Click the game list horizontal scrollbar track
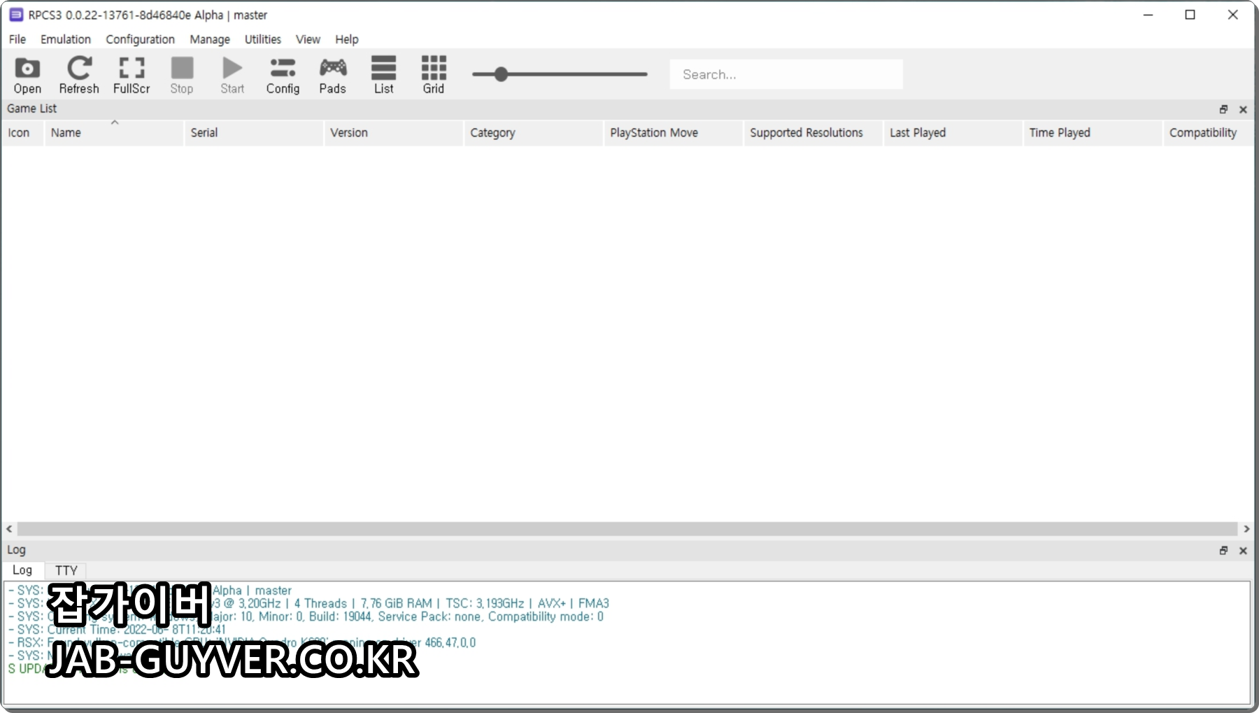1259x713 pixels. [x=627, y=529]
